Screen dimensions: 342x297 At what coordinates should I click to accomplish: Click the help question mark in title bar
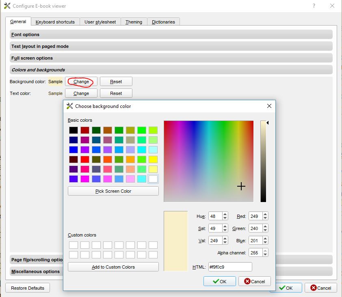point(314,6)
